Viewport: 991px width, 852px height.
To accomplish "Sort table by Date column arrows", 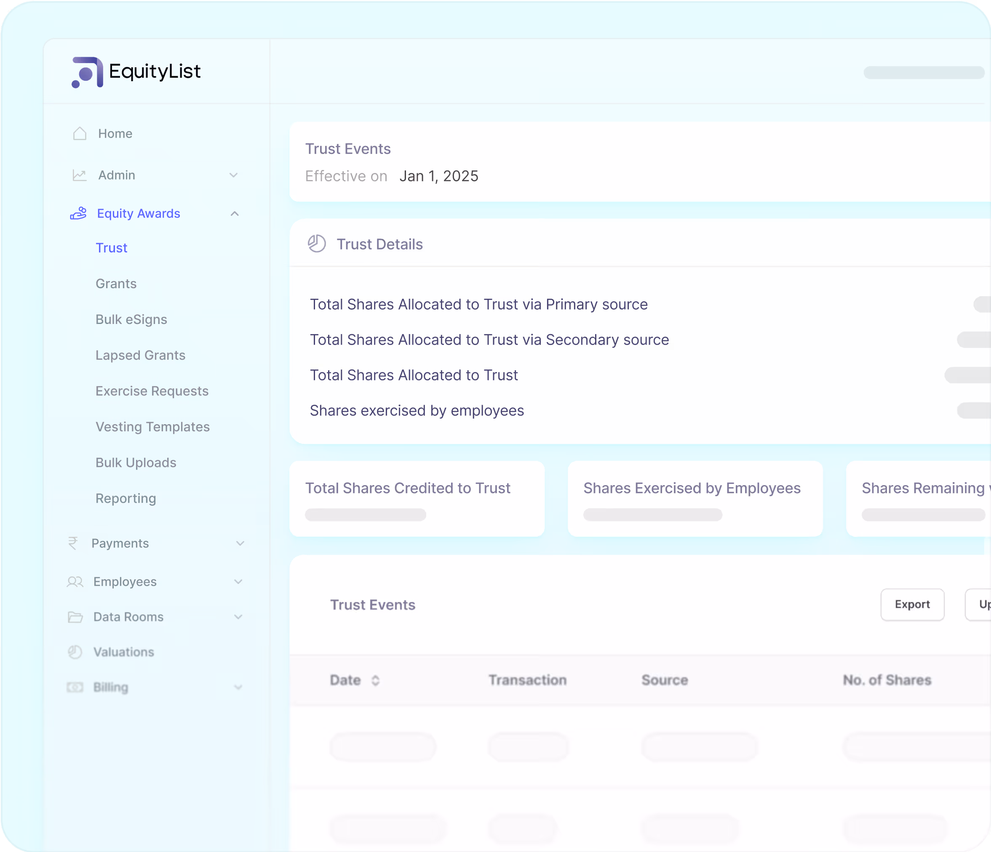I will point(375,680).
